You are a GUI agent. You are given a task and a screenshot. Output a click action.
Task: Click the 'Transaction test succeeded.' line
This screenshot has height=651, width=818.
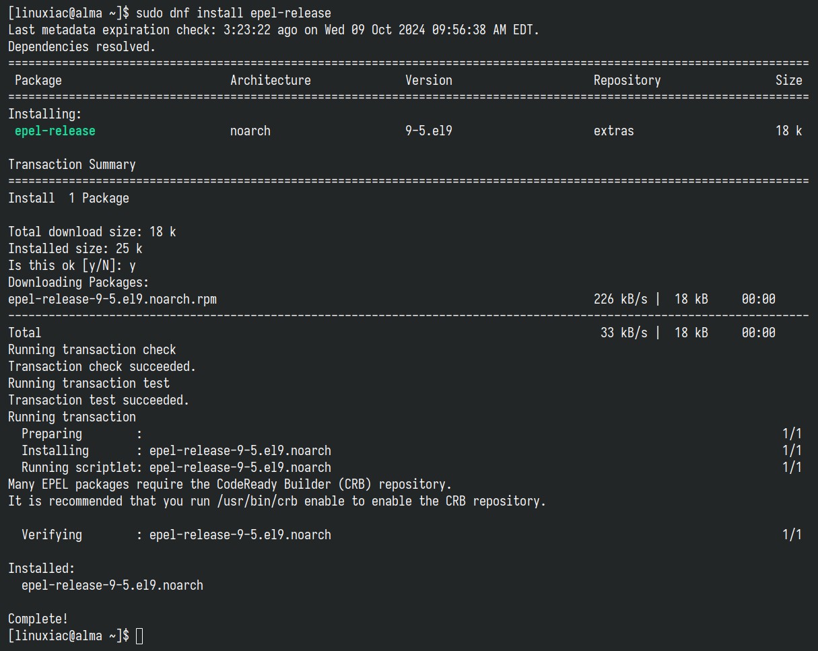pyautogui.click(x=99, y=400)
